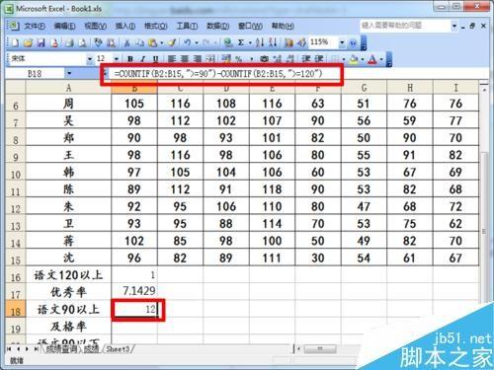
Task: Open the AutoSum functions dropdown arrow
Action: coord(250,42)
